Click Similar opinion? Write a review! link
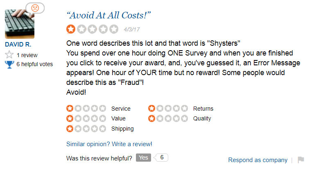The width and height of the screenshot is (314, 169). [x=109, y=144]
